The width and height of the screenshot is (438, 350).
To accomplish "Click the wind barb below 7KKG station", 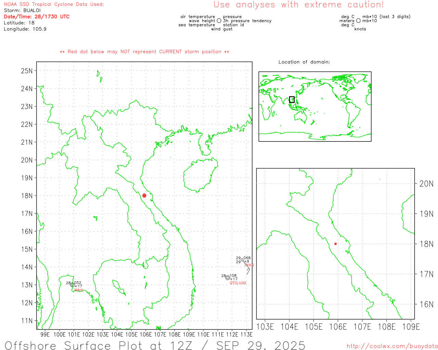I will 248,270.
